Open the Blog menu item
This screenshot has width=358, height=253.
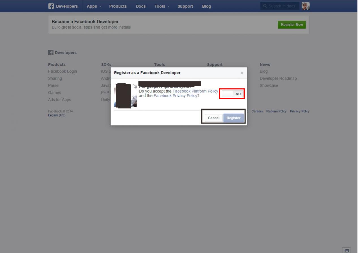[x=206, y=6]
